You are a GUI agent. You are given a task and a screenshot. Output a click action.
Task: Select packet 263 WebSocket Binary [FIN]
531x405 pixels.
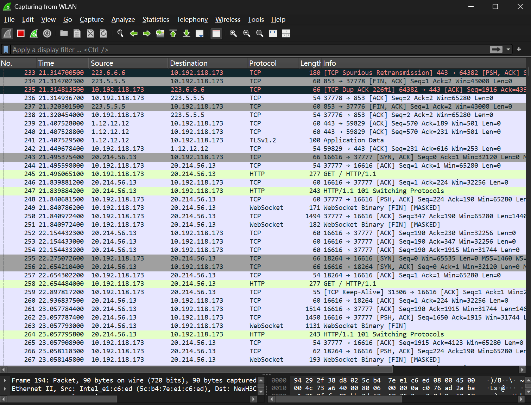[x=263, y=326]
